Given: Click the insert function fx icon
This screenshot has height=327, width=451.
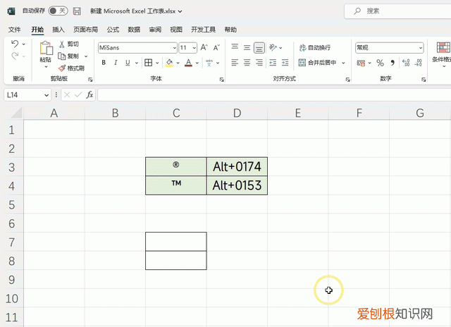Looking at the screenshot, I should point(89,94).
